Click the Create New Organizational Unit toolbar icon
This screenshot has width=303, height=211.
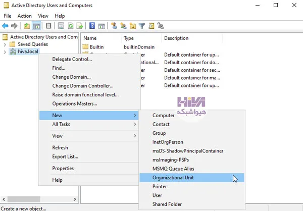tap(132, 26)
